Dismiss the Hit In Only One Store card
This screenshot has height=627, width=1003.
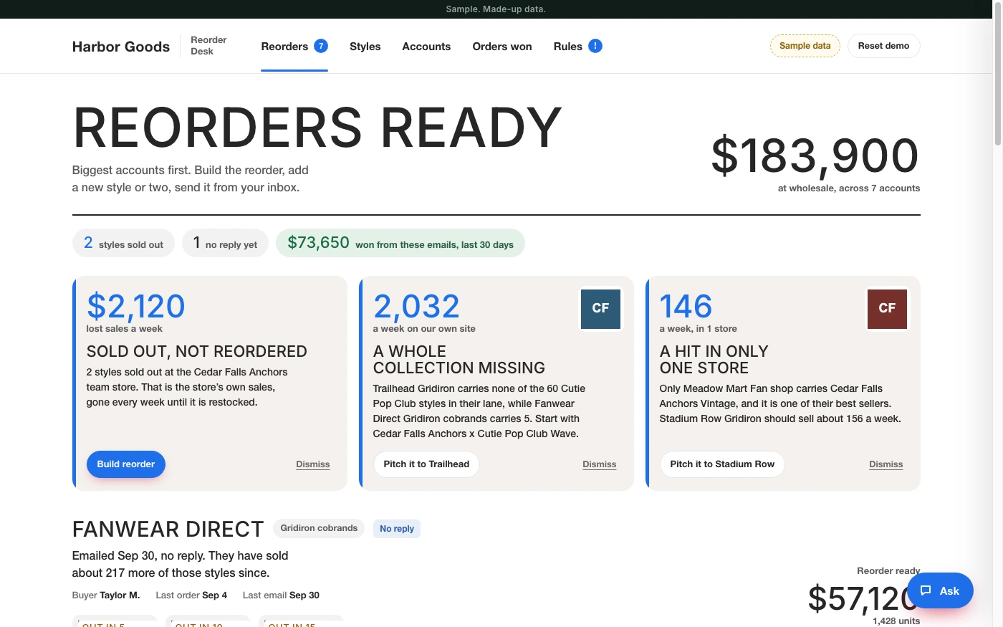[x=886, y=464]
